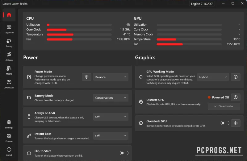This screenshot has height=161, width=247.
Task: Click the 'Graphics' section heading
Action: point(145,57)
